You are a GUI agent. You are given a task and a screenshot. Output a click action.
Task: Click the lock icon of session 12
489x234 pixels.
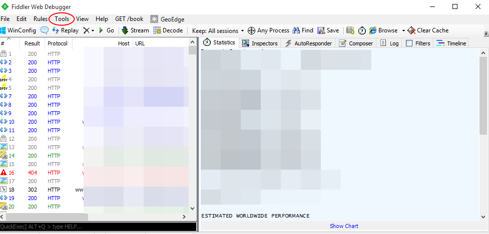[x=4, y=138]
